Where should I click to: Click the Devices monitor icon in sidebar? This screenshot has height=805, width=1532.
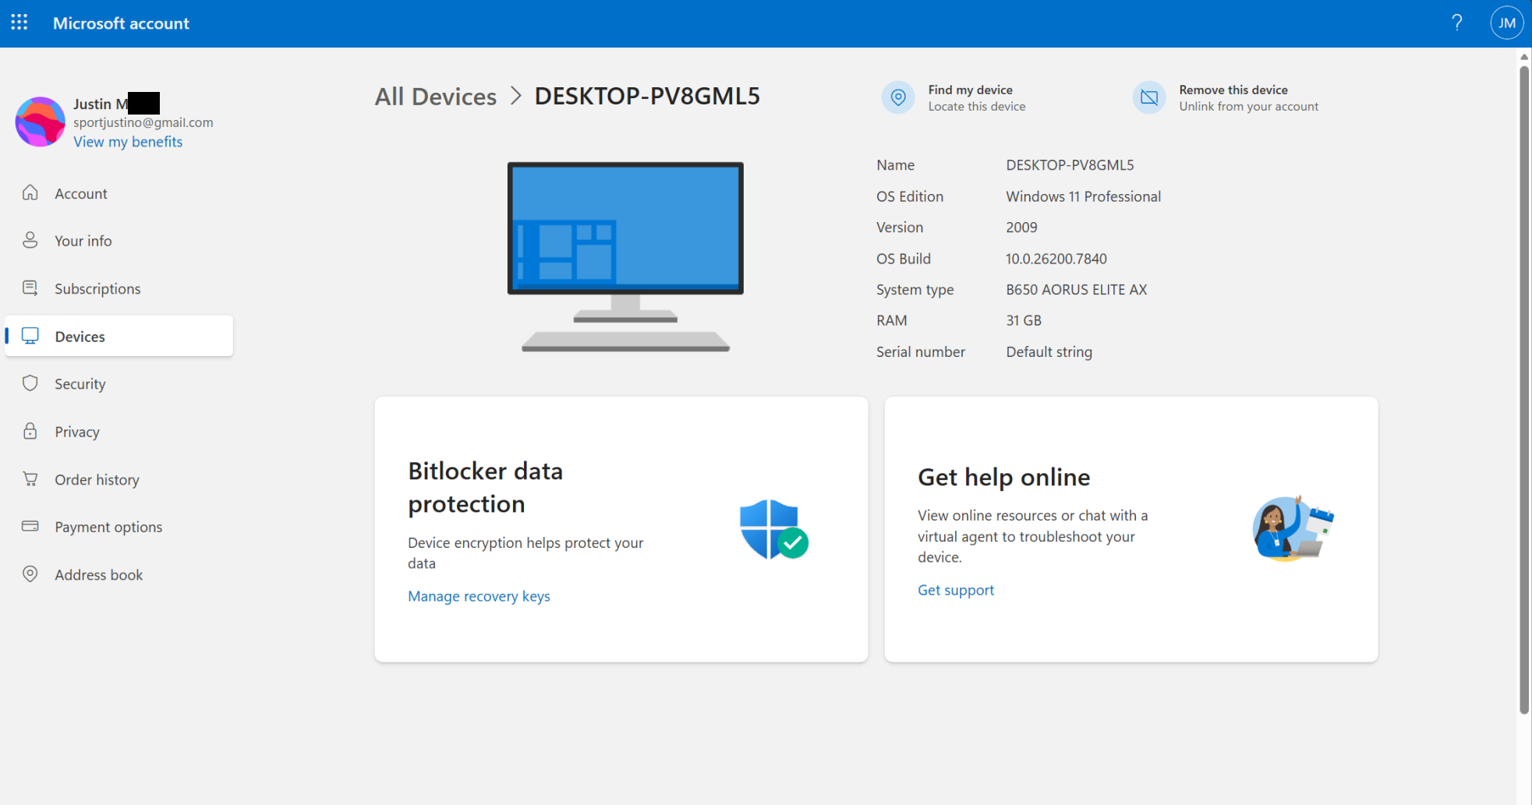click(x=30, y=336)
